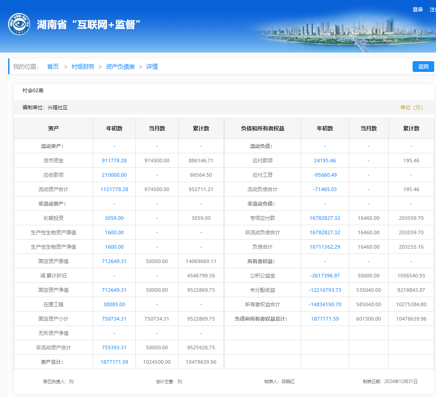Click 未分配收益 当月数 535040.00
Viewport: 436px width, 397px height.
click(x=369, y=290)
